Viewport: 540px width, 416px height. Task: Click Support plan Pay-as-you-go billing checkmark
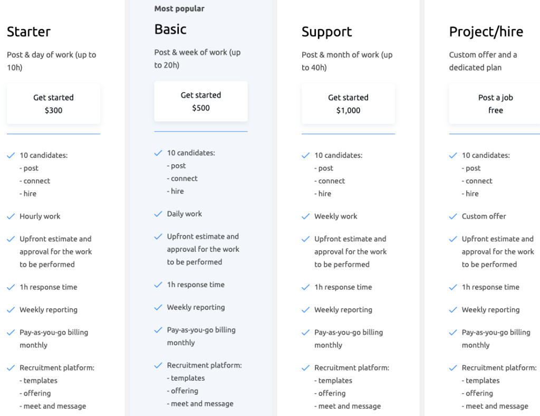(306, 333)
